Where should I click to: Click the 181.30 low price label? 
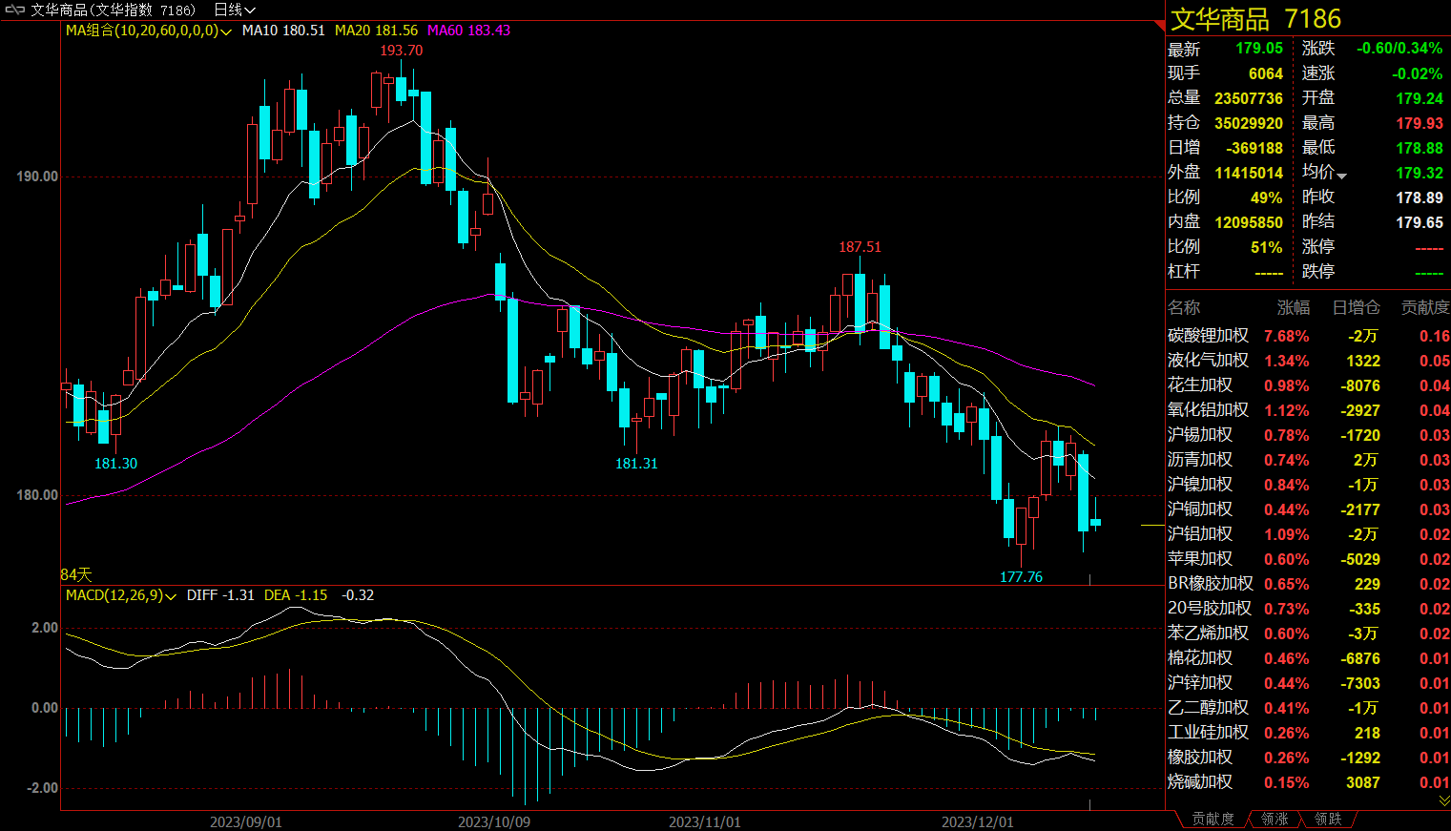(115, 464)
